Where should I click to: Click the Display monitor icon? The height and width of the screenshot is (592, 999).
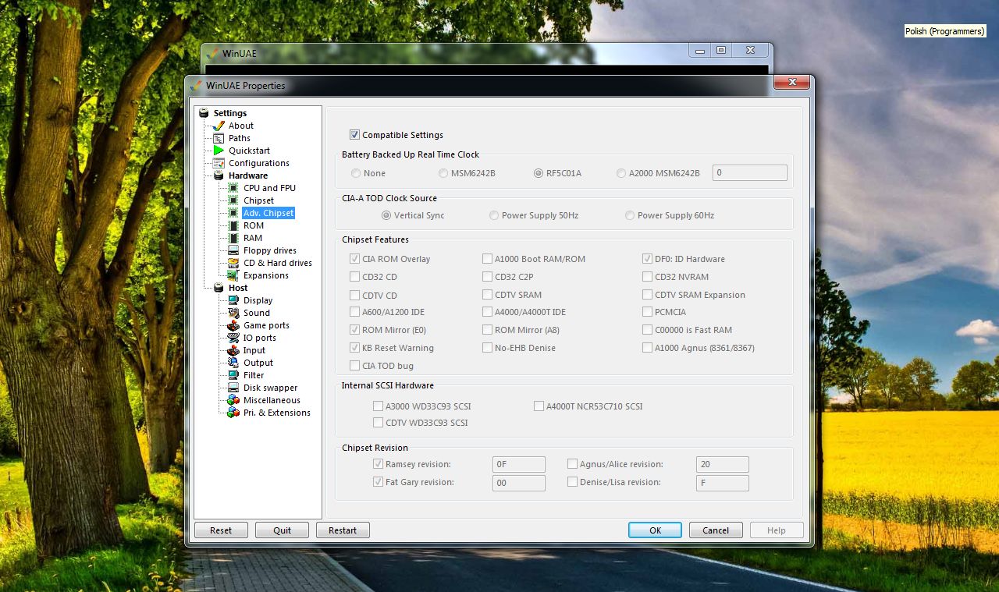[233, 300]
